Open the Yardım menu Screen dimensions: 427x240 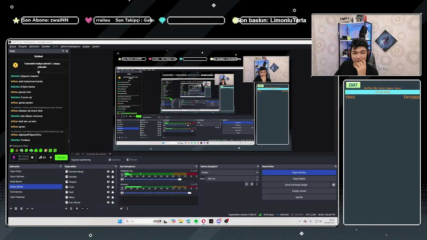tap(96, 46)
